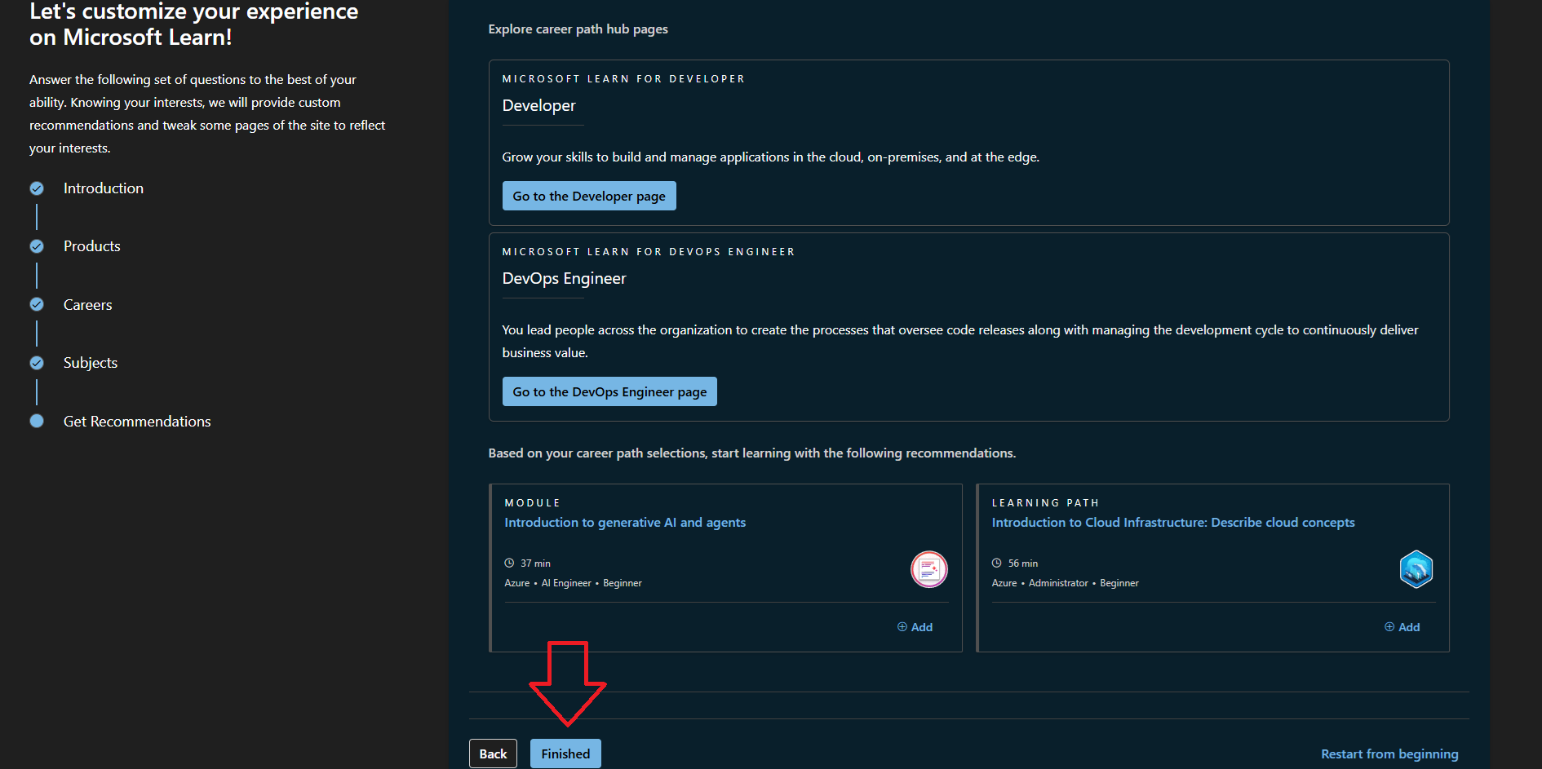Click the 37 min duration text
Screen dimensions: 1542x769
click(535, 563)
